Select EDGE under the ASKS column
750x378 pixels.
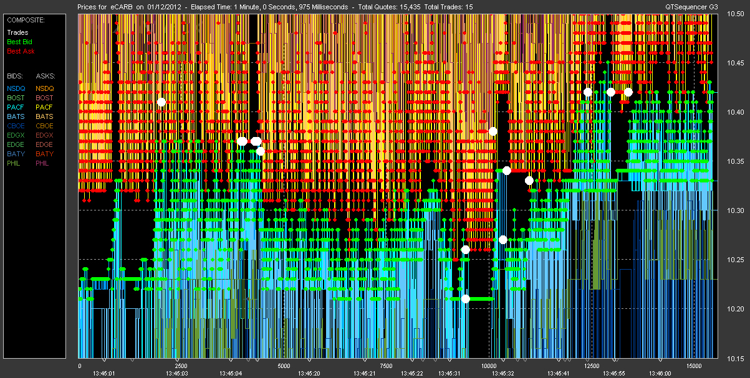[x=44, y=144]
